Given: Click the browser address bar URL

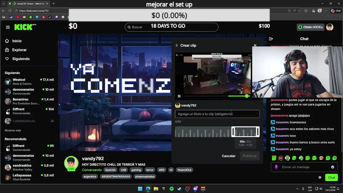Looking at the screenshot, I should click(x=34, y=11).
